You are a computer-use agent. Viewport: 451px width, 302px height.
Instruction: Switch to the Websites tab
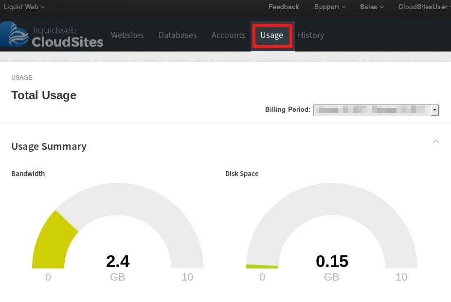click(127, 35)
